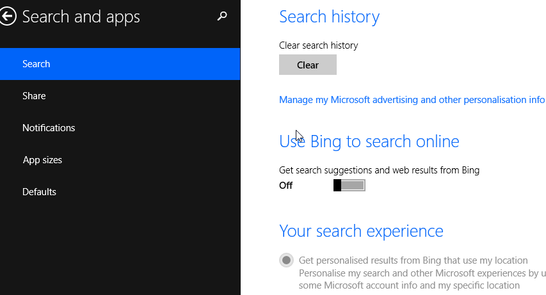The width and height of the screenshot is (546, 295).
Task: Click the Use Bing to search online heading
Action: click(369, 142)
